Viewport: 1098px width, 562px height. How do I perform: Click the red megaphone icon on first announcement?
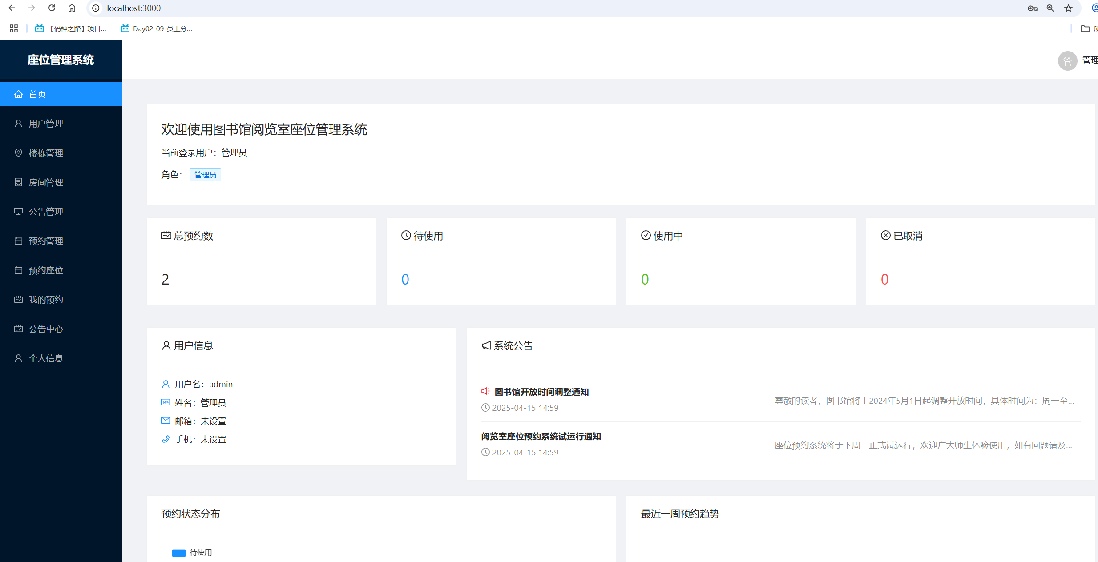tap(485, 391)
